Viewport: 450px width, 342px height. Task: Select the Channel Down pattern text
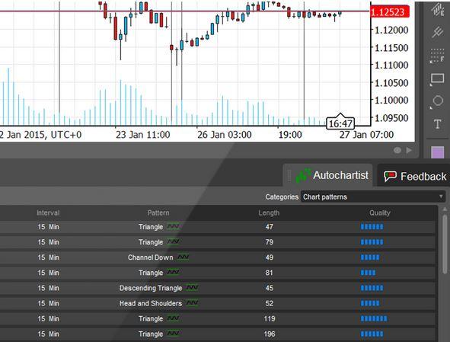coord(151,257)
